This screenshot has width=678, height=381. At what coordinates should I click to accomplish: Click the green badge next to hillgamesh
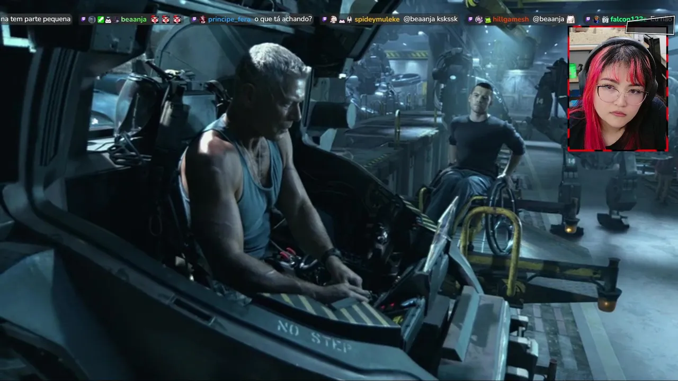[488, 20]
